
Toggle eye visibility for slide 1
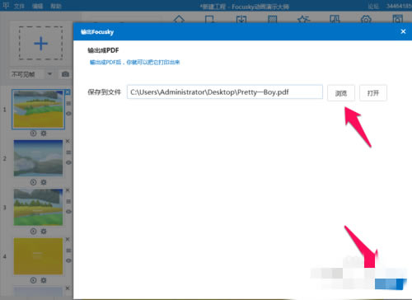pos(68,114)
